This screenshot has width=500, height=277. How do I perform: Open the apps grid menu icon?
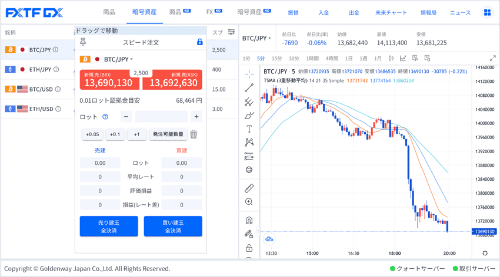click(x=487, y=12)
